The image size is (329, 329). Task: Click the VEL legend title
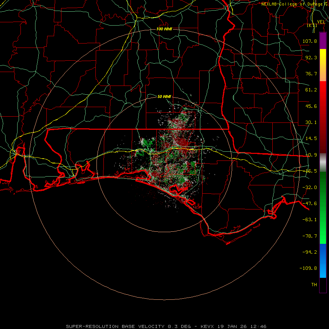tap(321, 22)
